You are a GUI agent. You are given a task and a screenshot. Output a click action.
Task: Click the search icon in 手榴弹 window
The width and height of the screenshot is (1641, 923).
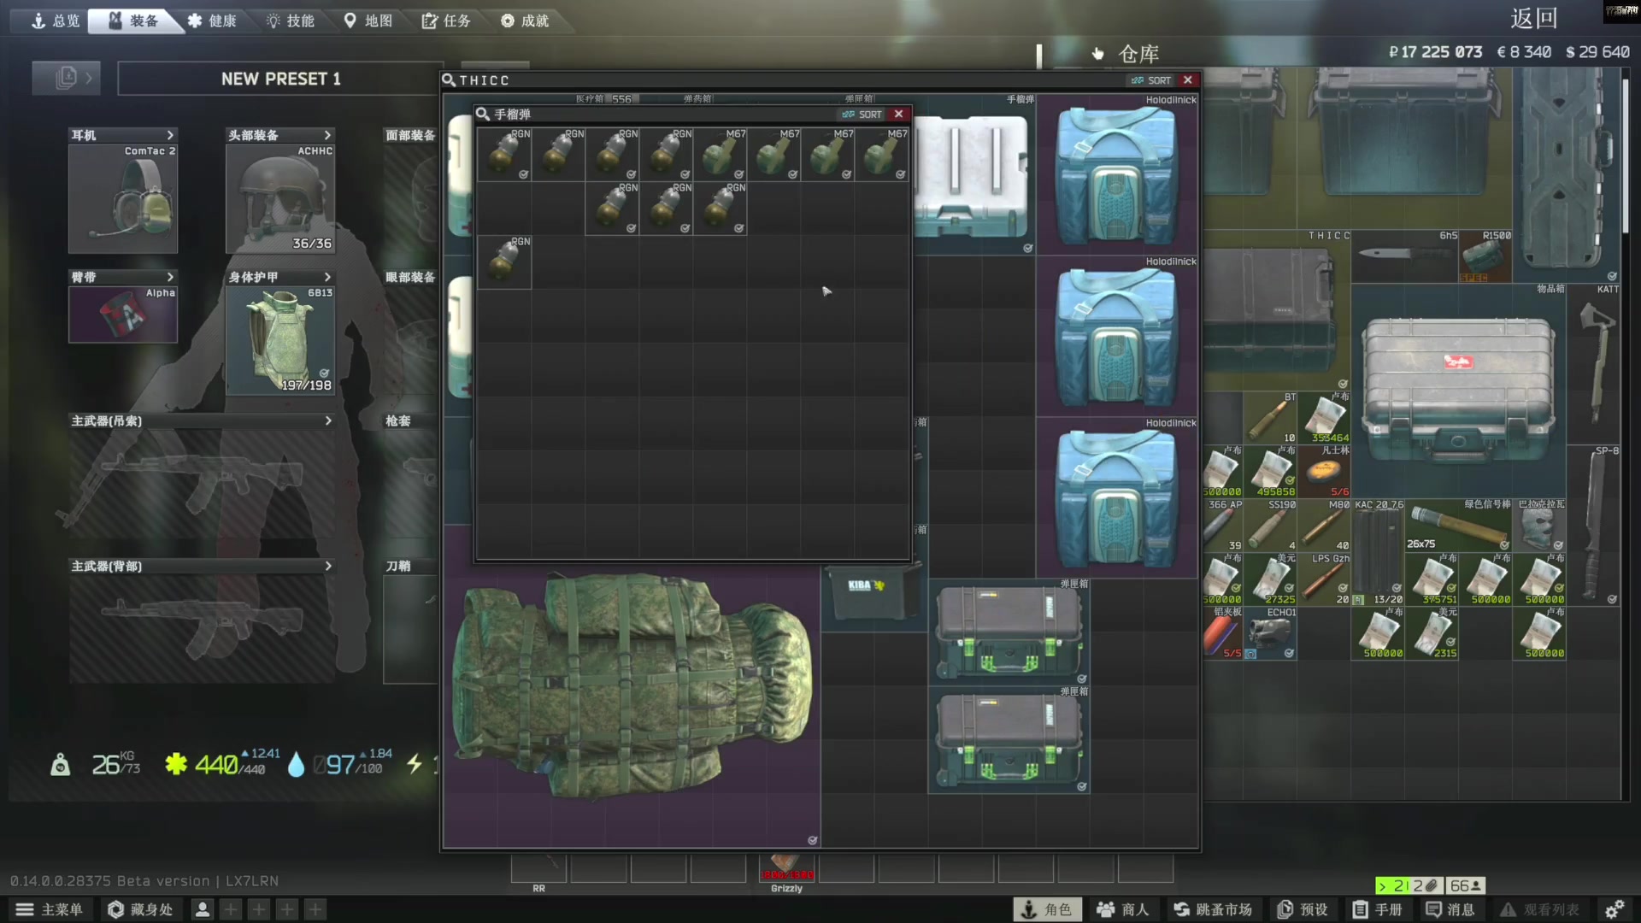[483, 115]
